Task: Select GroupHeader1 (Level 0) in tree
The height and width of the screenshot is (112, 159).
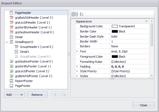Action: point(36,47)
